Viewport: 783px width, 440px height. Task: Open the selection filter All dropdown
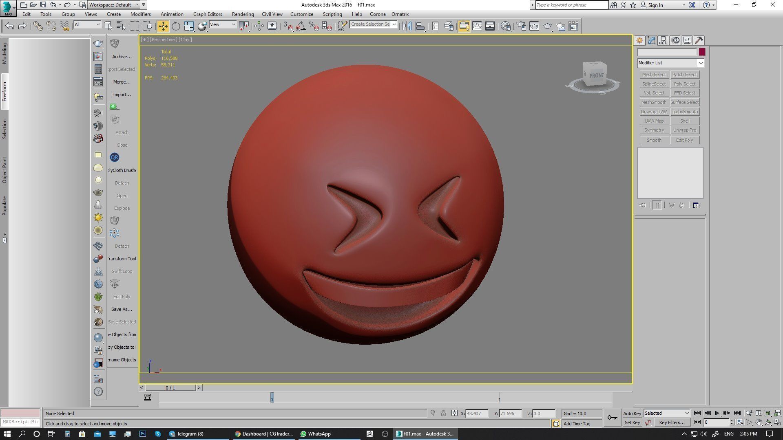point(87,24)
